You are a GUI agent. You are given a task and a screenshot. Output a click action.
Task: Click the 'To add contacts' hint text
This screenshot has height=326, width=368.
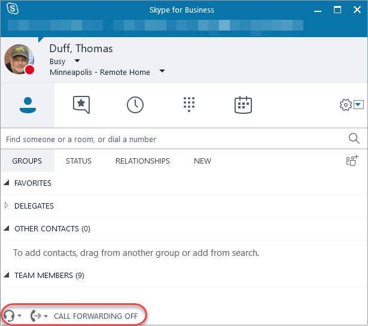[x=136, y=253]
